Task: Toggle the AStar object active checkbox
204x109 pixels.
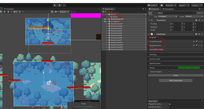Action: pyautogui.click(x=155, y=13)
